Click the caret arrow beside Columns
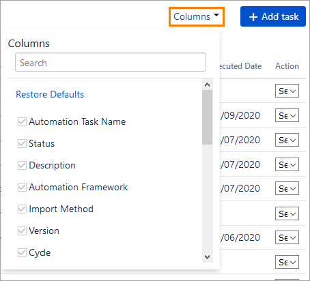Image resolution: width=310 pixels, height=281 pixels. click(216, 15)
